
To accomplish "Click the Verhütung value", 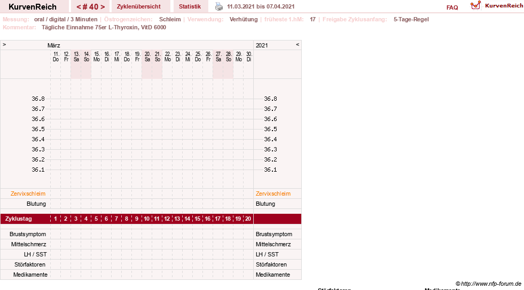I will [243, 19].
